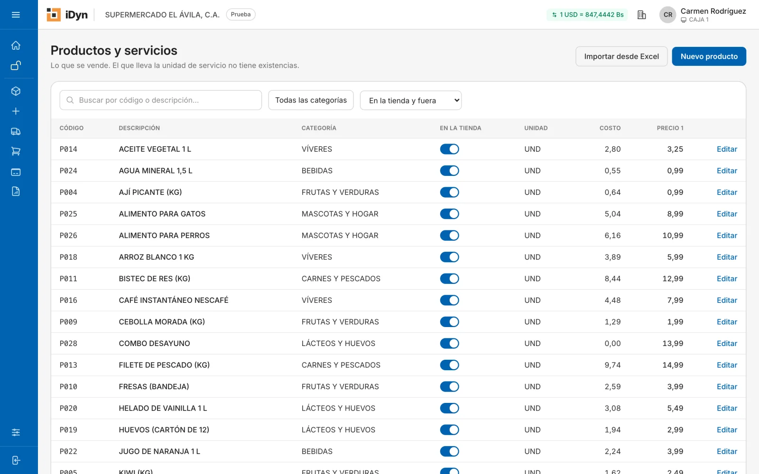Select FILETE DE PESCADO (KG) description
Viewport: 759px width, 474px height.
tap(164, 365)
